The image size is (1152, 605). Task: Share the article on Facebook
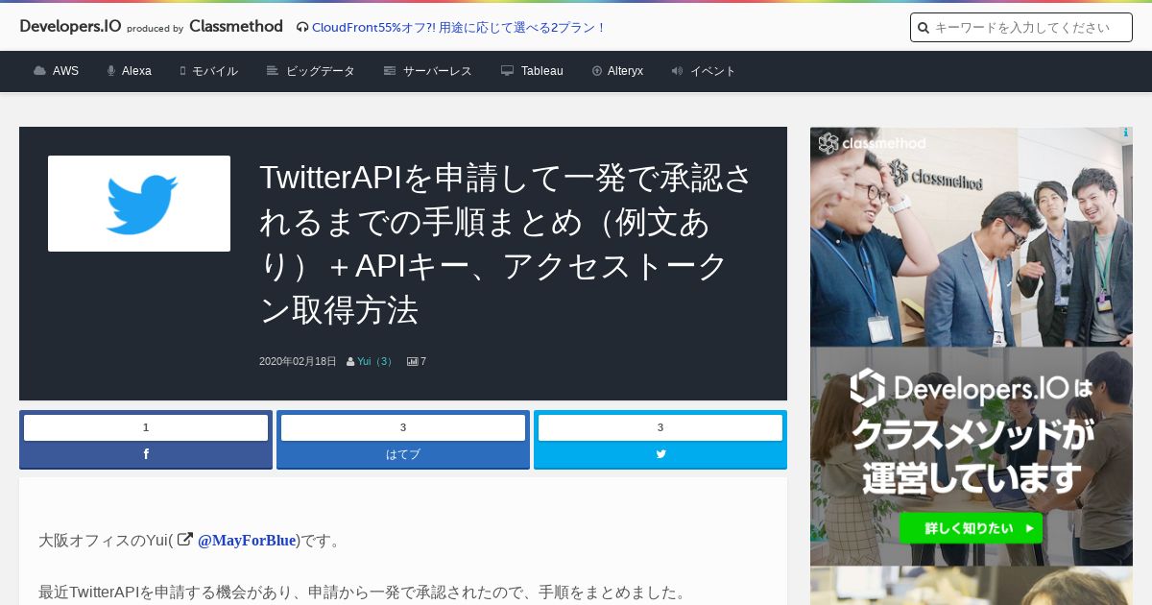pos(146,454)
